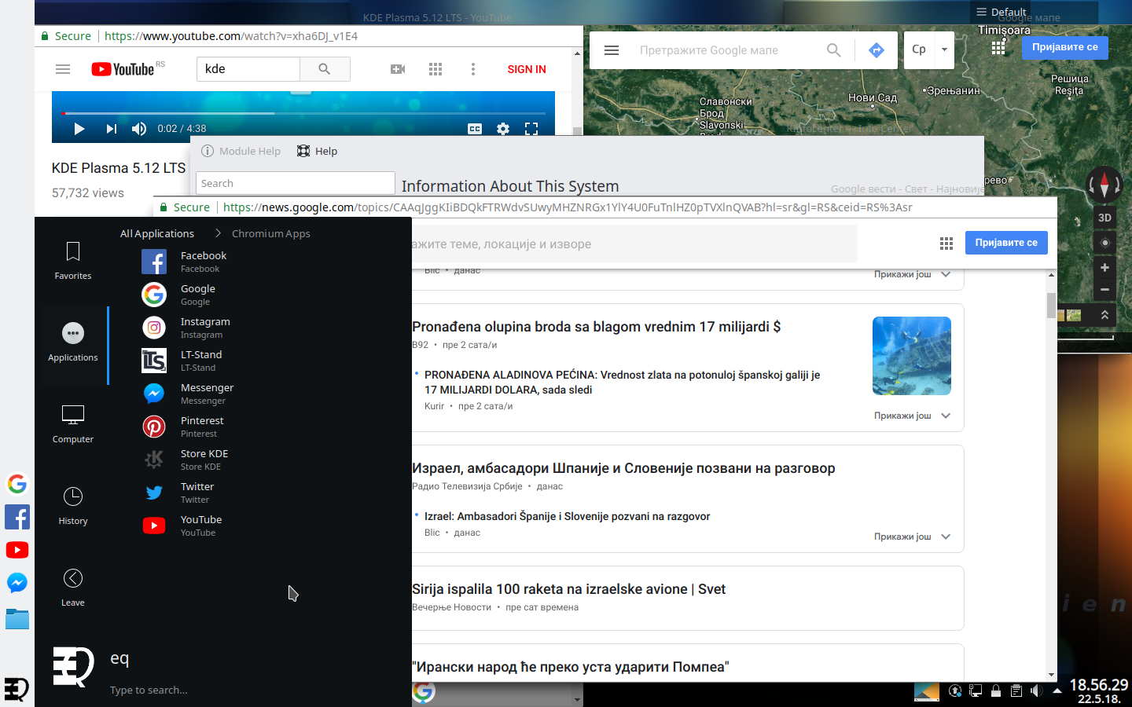Open the YouTube upload video camera icon
The height and width of the screenshot is (707, 1132).
[398, 69]
